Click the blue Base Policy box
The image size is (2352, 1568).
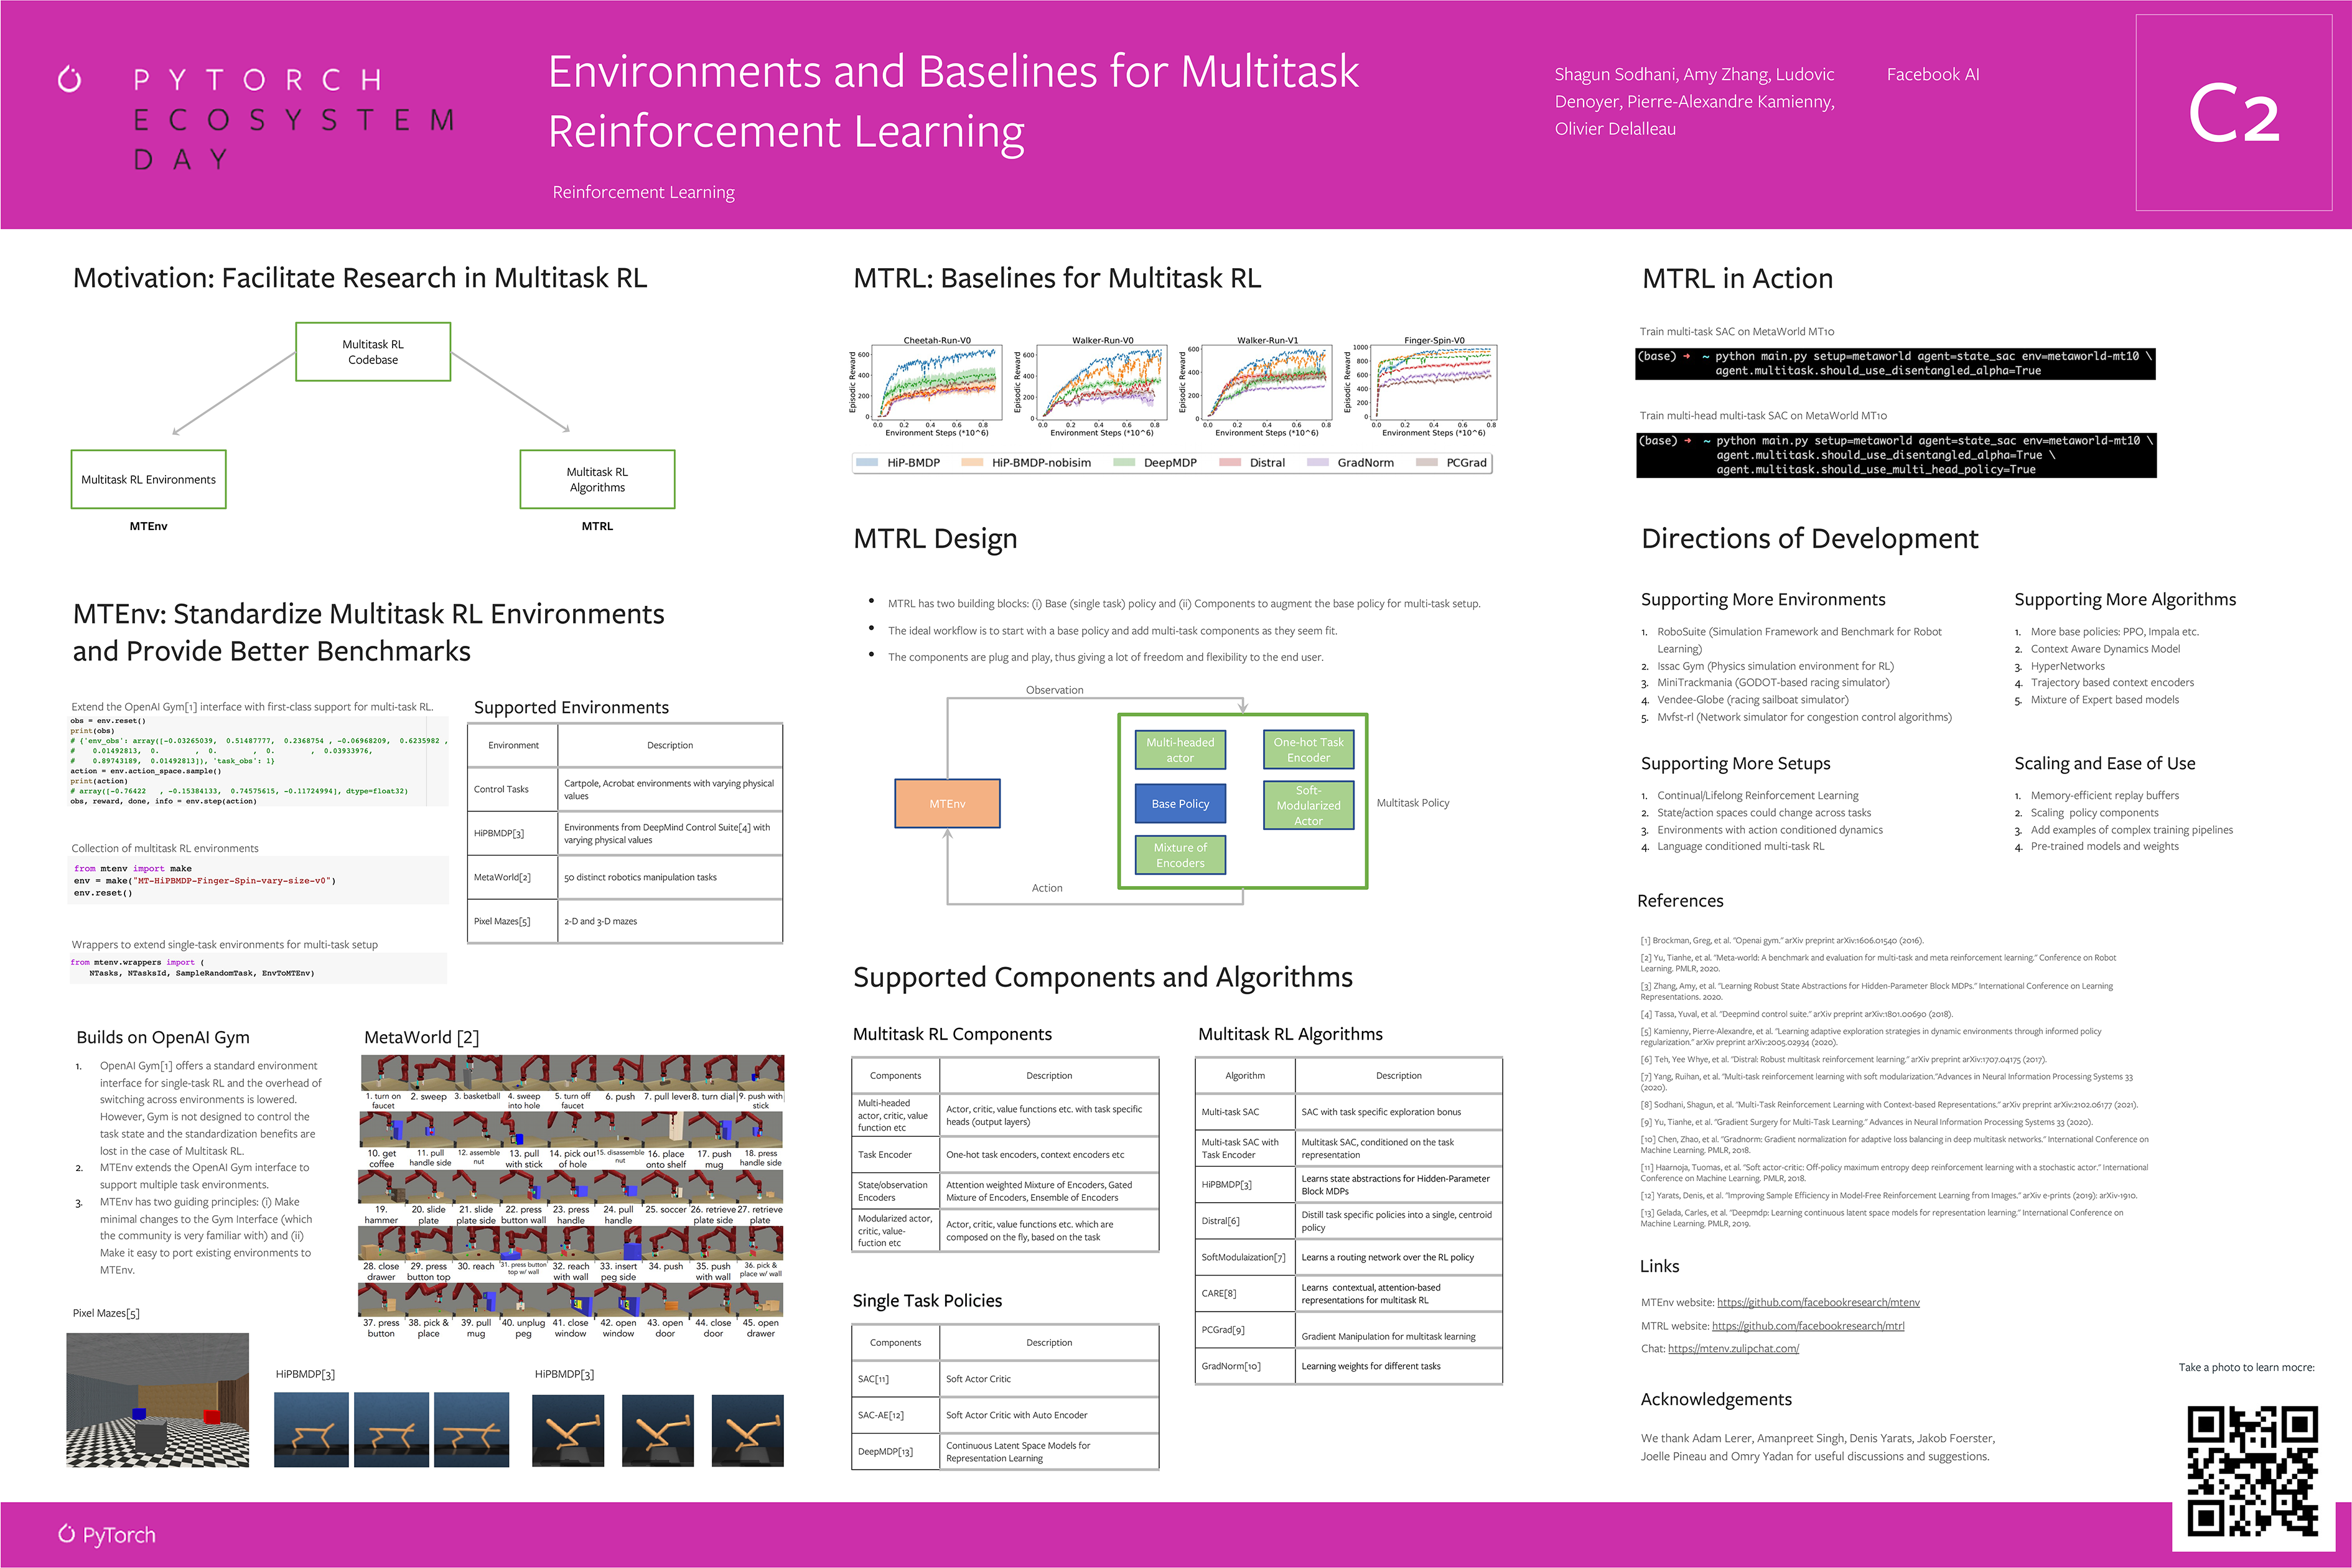[x=1180, y=803]
